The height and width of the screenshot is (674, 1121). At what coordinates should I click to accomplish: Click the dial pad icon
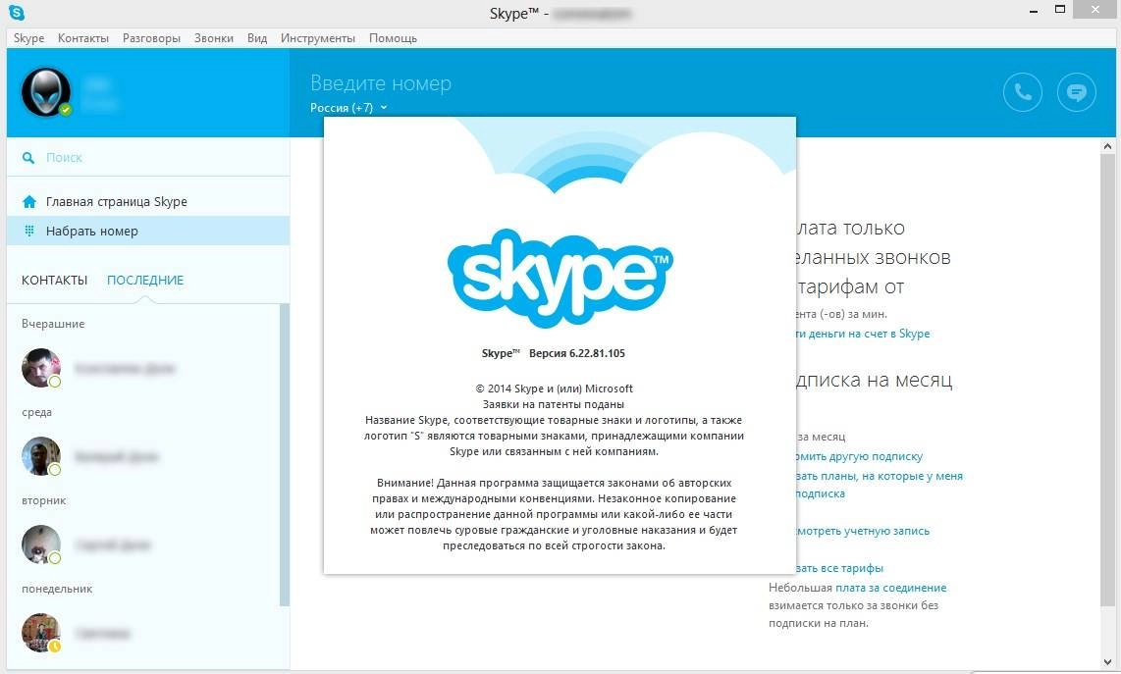(29, 231)
